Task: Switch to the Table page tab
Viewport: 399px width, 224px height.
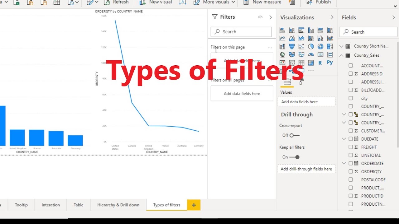Action: pos(79,205)
